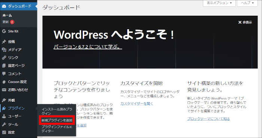
Task: Open お問い合わせ menu item
Action: coord(19,90)
